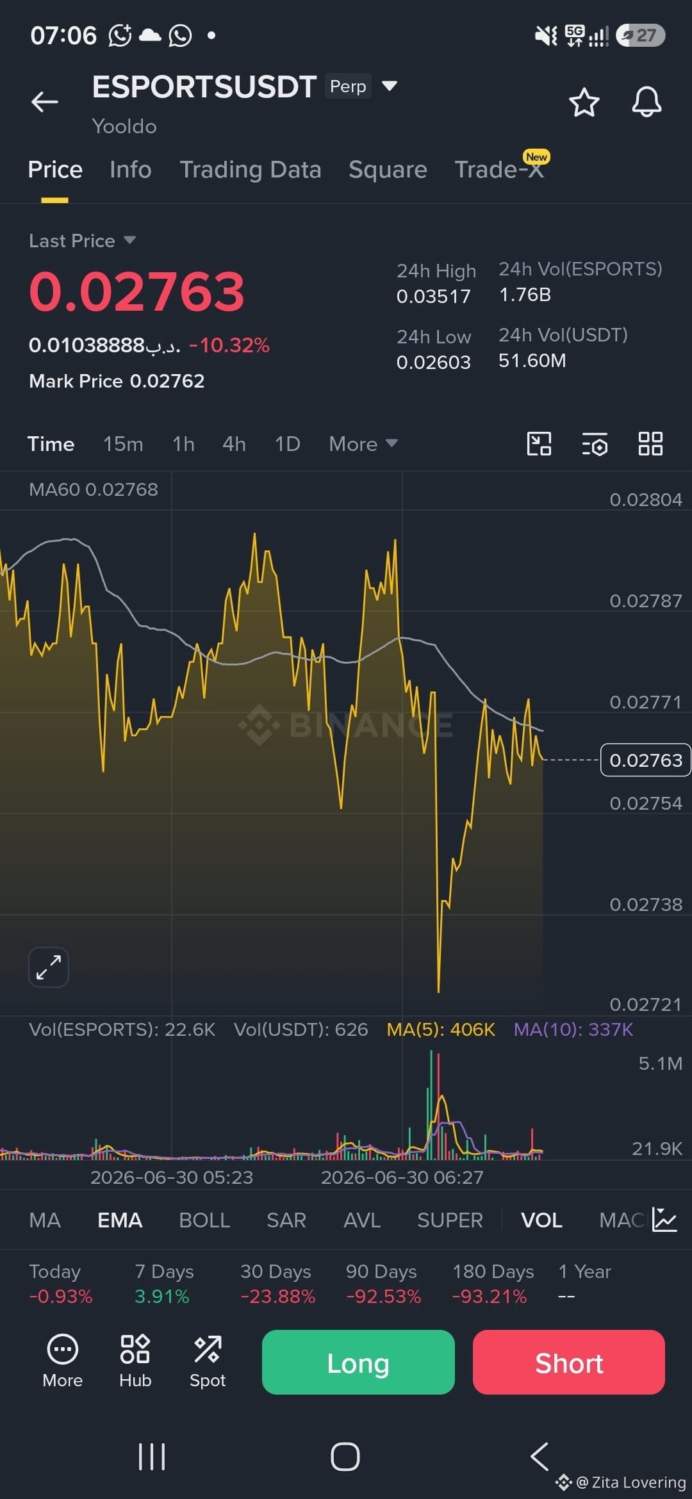The width and height of the screenshot is (692, 1499).
Task: Toggle the MAC sub-indicator
Action: (x=622, y=1220)
